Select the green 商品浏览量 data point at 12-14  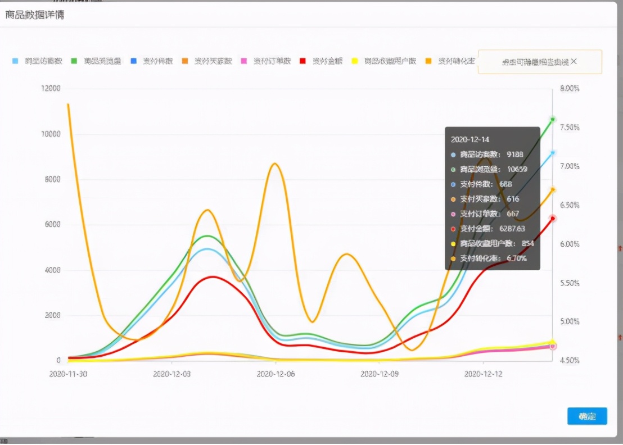point(552,120)
